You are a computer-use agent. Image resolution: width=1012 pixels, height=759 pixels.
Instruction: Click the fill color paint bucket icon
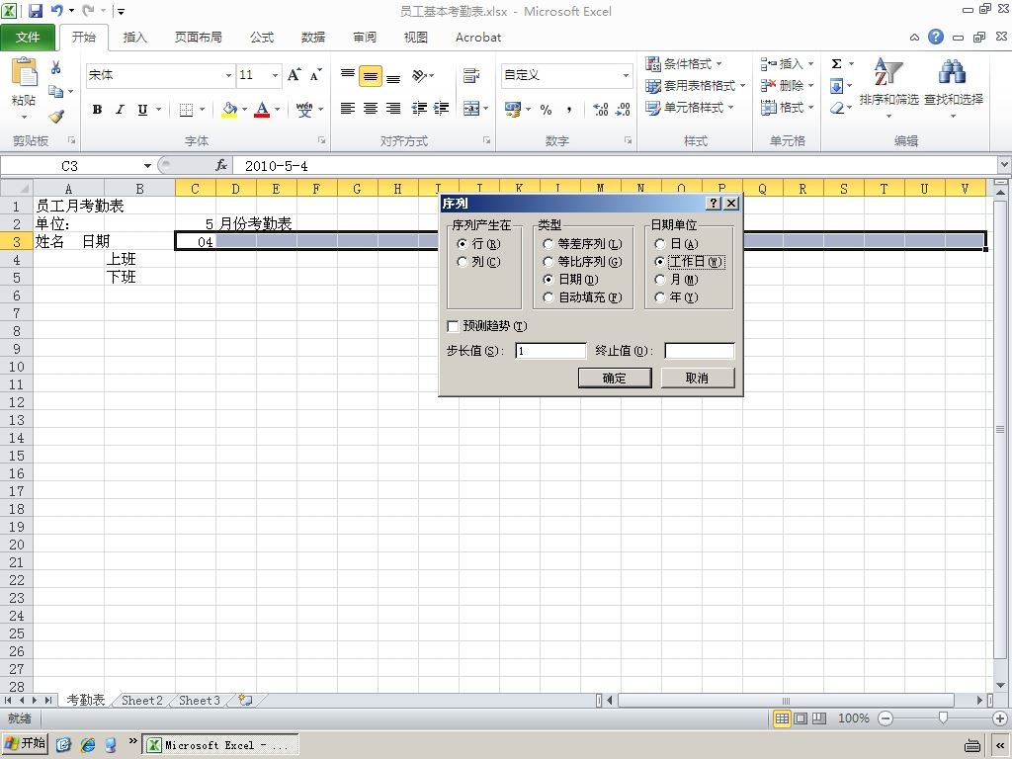229,109
